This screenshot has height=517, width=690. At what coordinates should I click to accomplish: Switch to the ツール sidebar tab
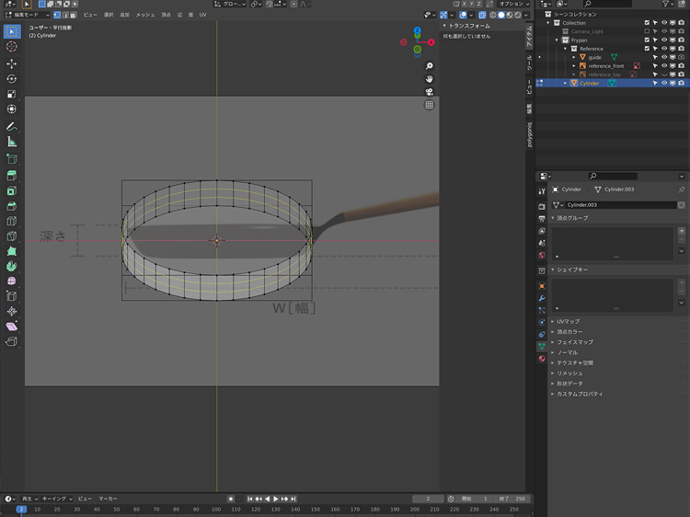pos(529,63)
